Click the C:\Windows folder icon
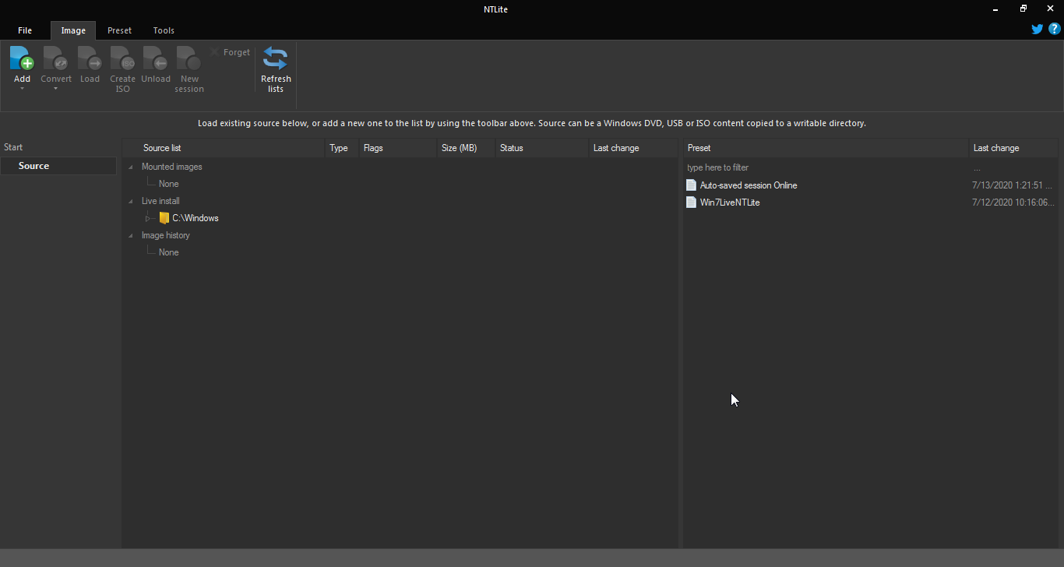 pyautogui.click(x=164, y=218)
